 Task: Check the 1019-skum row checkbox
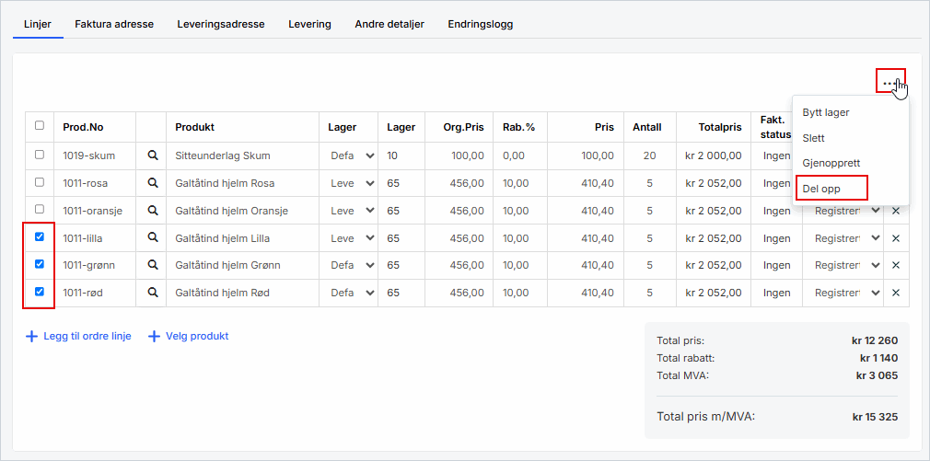(39, 155)
